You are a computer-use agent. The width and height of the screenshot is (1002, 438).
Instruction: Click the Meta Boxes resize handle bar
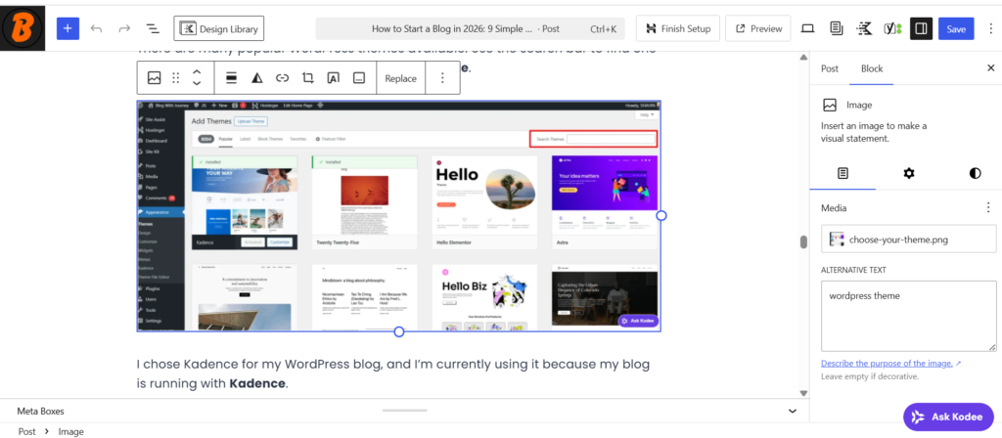[404, 411]
